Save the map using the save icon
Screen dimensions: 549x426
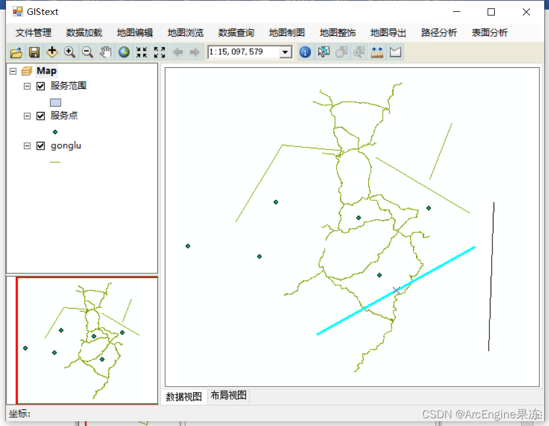(x=34, y=52)
